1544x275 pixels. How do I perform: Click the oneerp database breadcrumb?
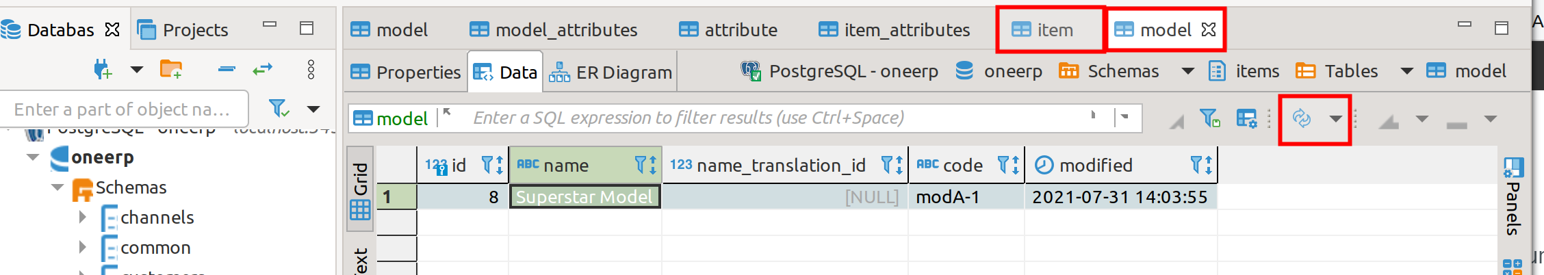pos(999,71)
